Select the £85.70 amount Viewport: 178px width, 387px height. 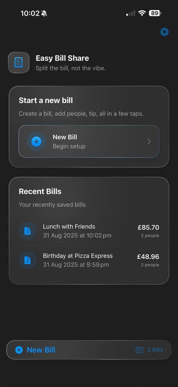pyautogui.click(x=148, y=227)
